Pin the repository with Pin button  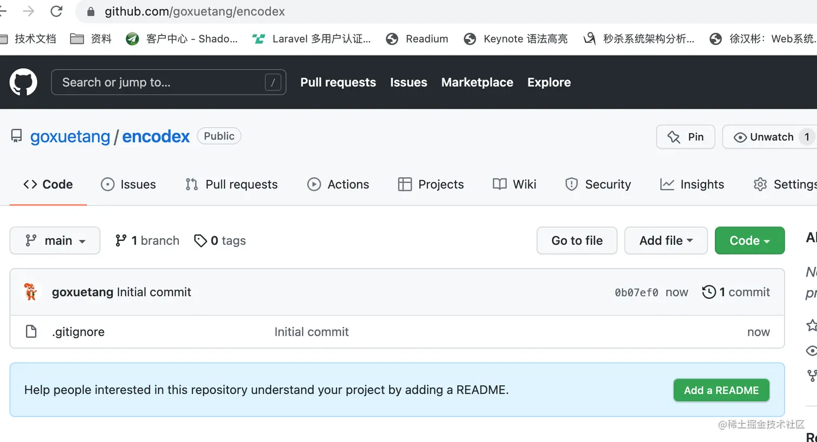pyautogui.click(x=685, y=137)
